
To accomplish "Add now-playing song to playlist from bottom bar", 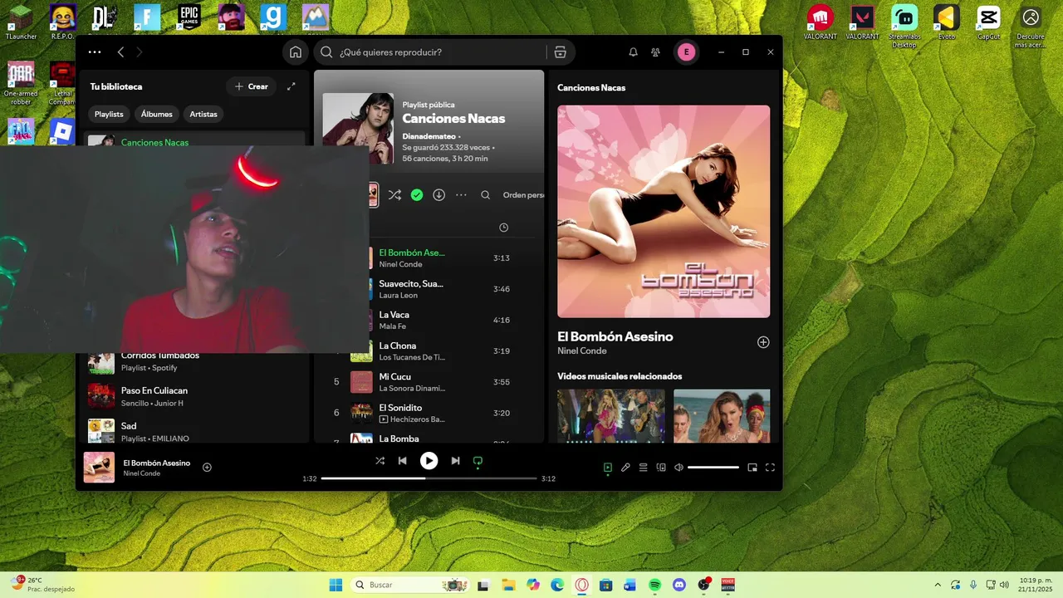I will (x=208, y=467).
